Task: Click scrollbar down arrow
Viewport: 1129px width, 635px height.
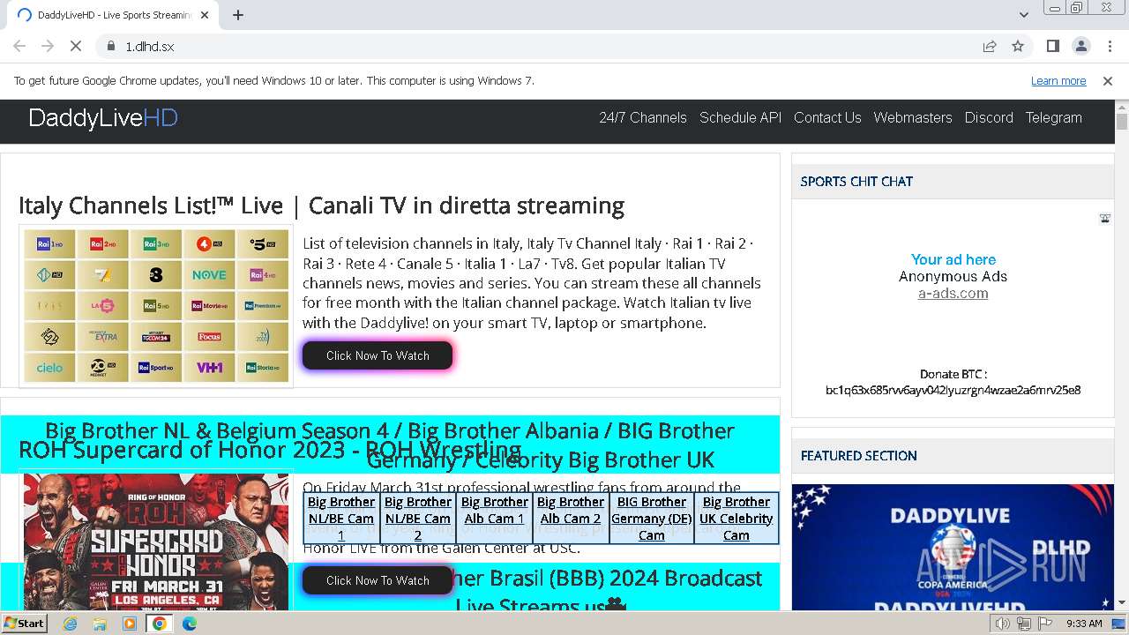Action: tap(1122, 603)
